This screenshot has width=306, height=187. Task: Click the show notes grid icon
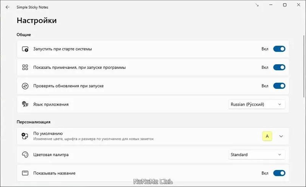(25, 67)
